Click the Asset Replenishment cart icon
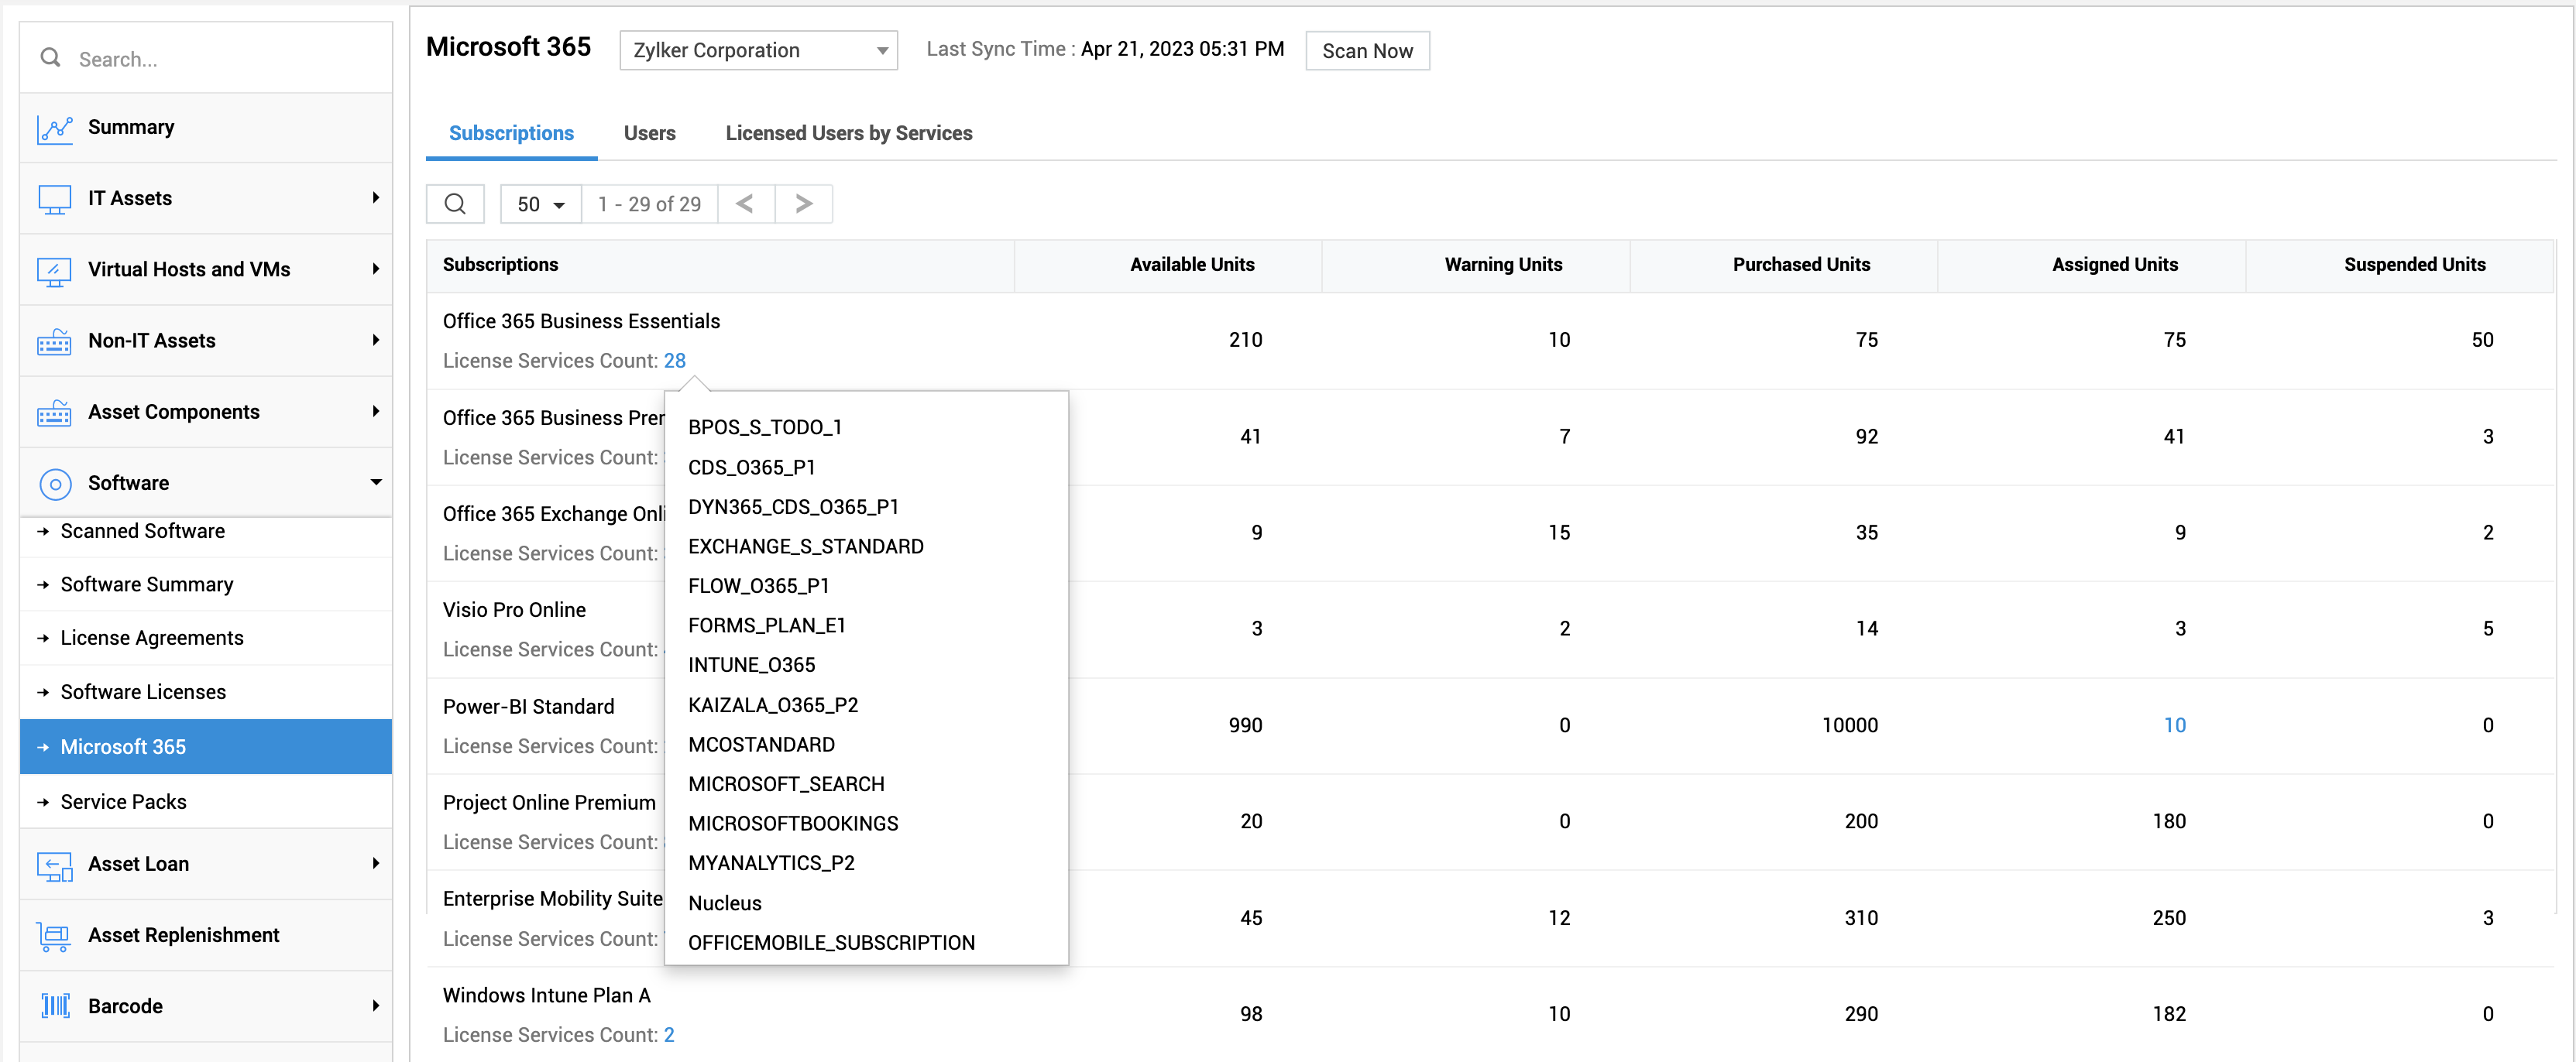Screen dimensions: 2576x1062 [x=54, y=936]
